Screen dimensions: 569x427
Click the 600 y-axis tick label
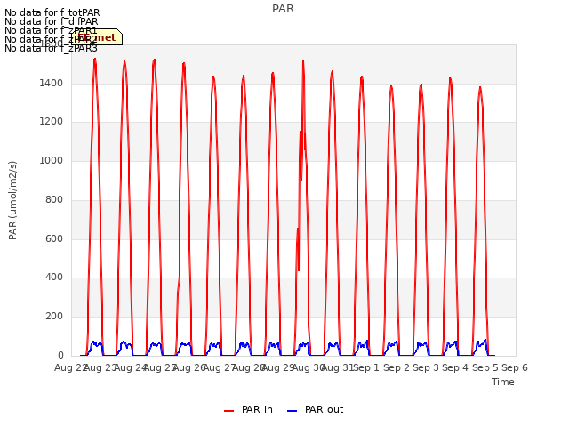[x=54, y=238]
